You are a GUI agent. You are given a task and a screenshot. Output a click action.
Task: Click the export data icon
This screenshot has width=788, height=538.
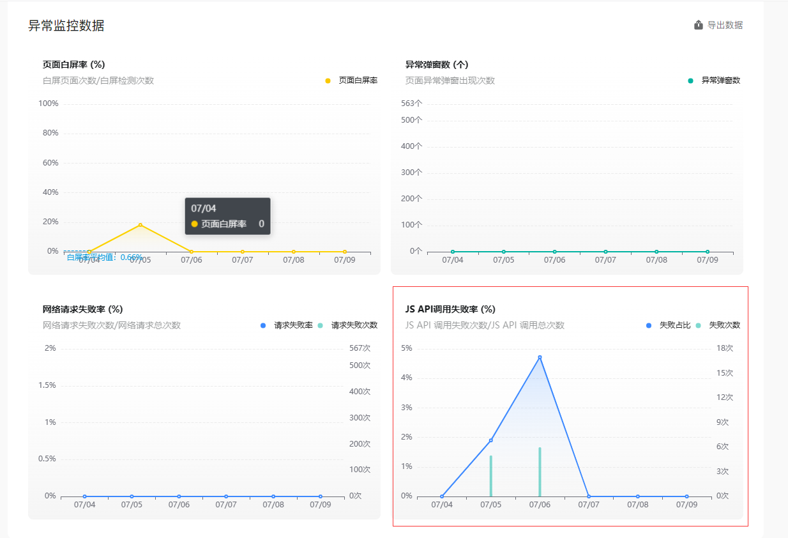[x=699, y=25]
